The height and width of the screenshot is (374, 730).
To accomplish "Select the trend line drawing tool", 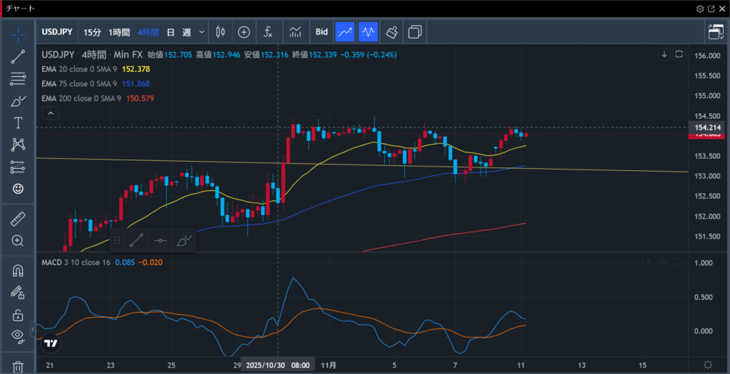I will [x=18, y=57].
